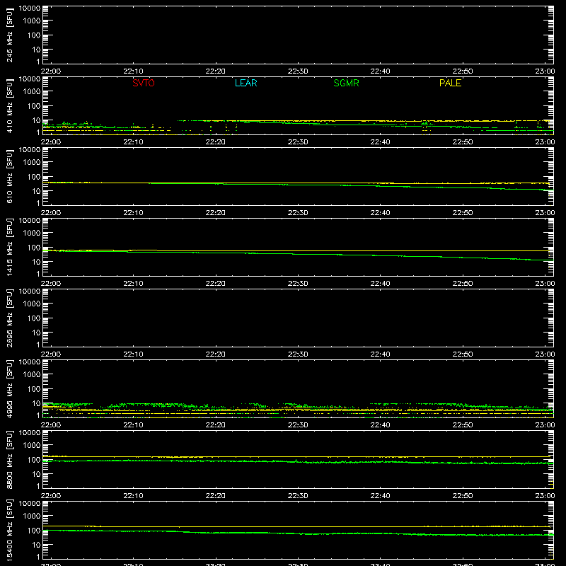Click the green SGMR trace in 15400 MHz panel
The image size is (566, 566).
[x=298, y=533]
